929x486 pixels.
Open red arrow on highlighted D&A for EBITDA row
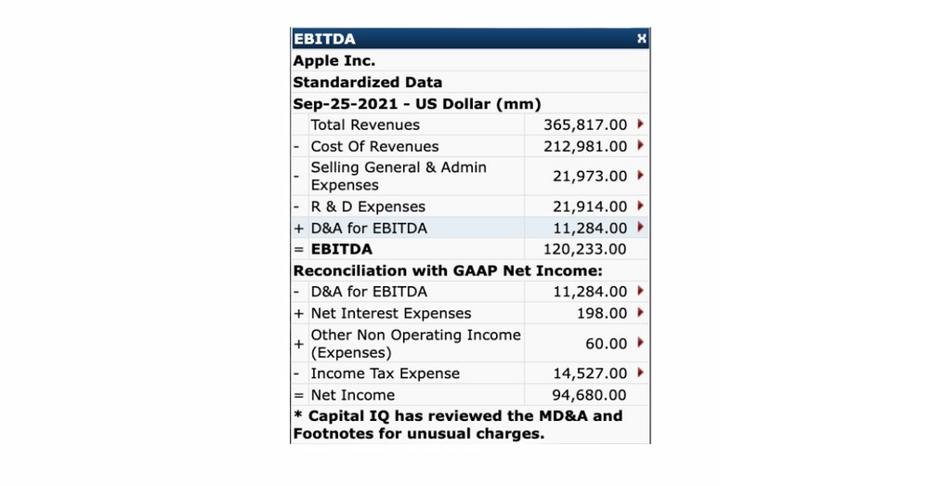point(640,228)
